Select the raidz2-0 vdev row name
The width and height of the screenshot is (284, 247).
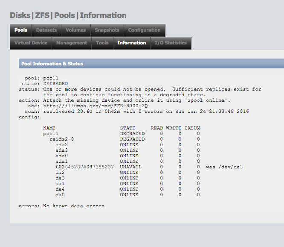click(62, 139)
